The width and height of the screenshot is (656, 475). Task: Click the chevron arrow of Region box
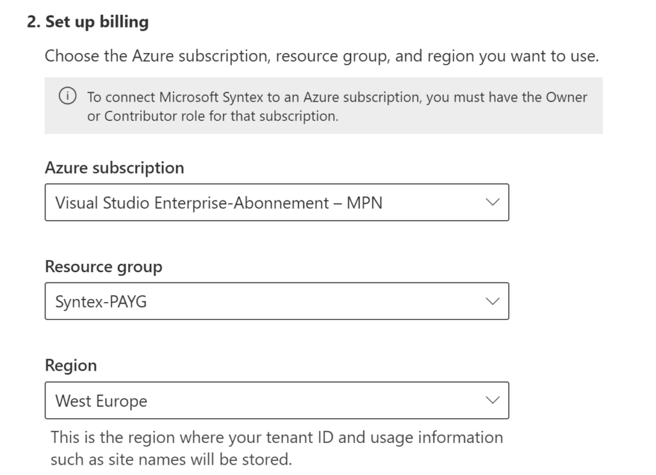[493, 400]
